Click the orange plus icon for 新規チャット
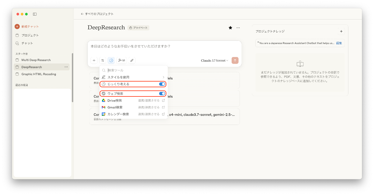Viewport: 374px width, 195px height. point(17,26)
